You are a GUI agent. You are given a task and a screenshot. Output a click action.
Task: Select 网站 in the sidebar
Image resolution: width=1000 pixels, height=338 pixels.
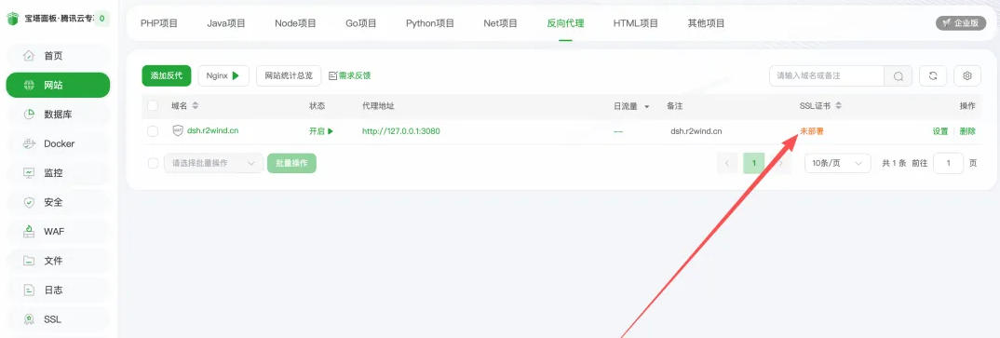[x=58, y=86]
